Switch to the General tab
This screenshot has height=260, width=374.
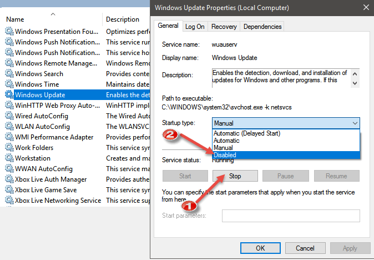pos(168,26)
